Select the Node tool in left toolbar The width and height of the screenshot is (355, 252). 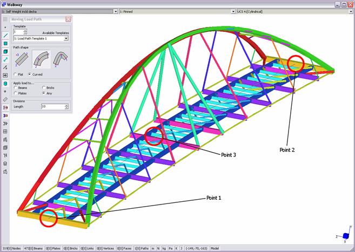point(5,27)
